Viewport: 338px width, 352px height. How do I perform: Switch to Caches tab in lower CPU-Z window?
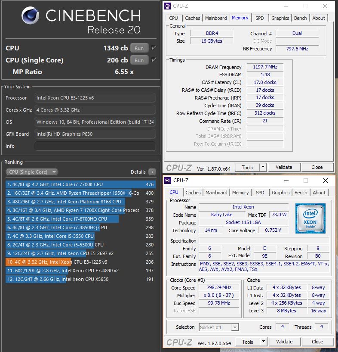coord(193,193)
